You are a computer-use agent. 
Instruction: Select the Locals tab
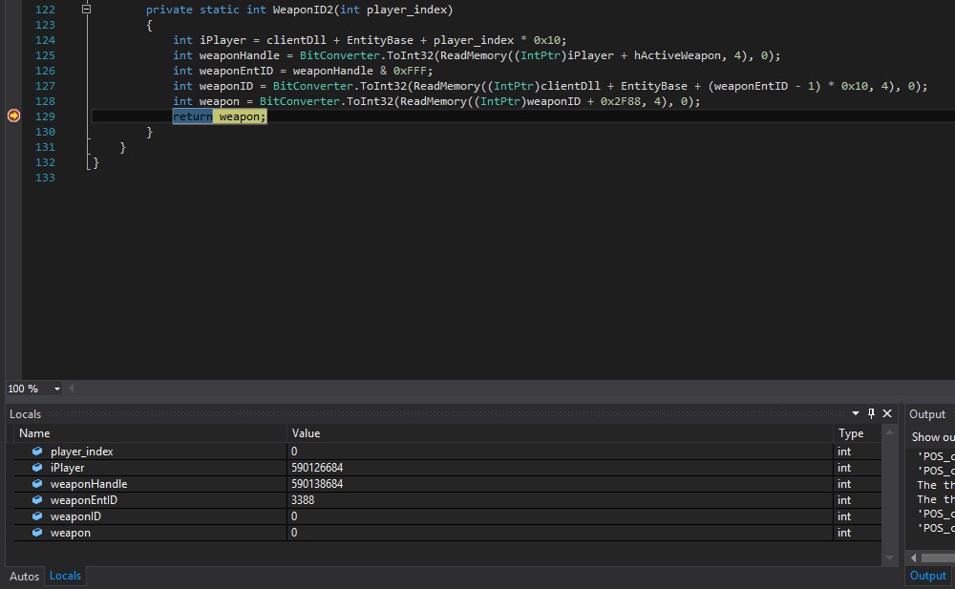tap(65, 576)
